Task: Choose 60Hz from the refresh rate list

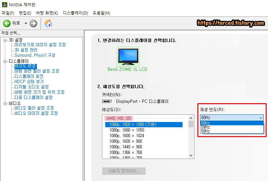Action: 232,123
